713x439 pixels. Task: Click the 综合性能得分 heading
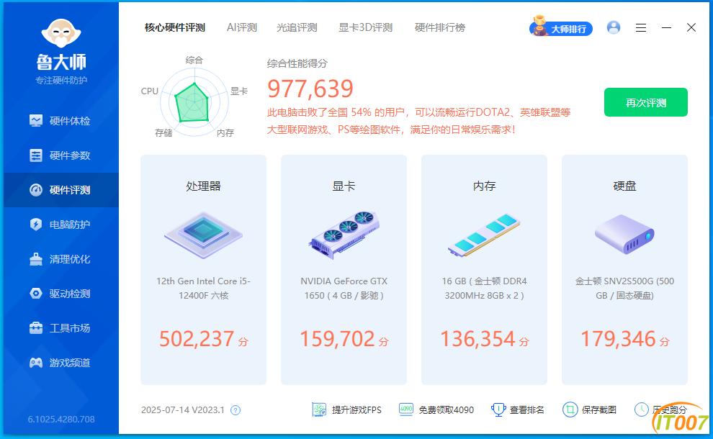pyautogui.click(x=297, y=63)
